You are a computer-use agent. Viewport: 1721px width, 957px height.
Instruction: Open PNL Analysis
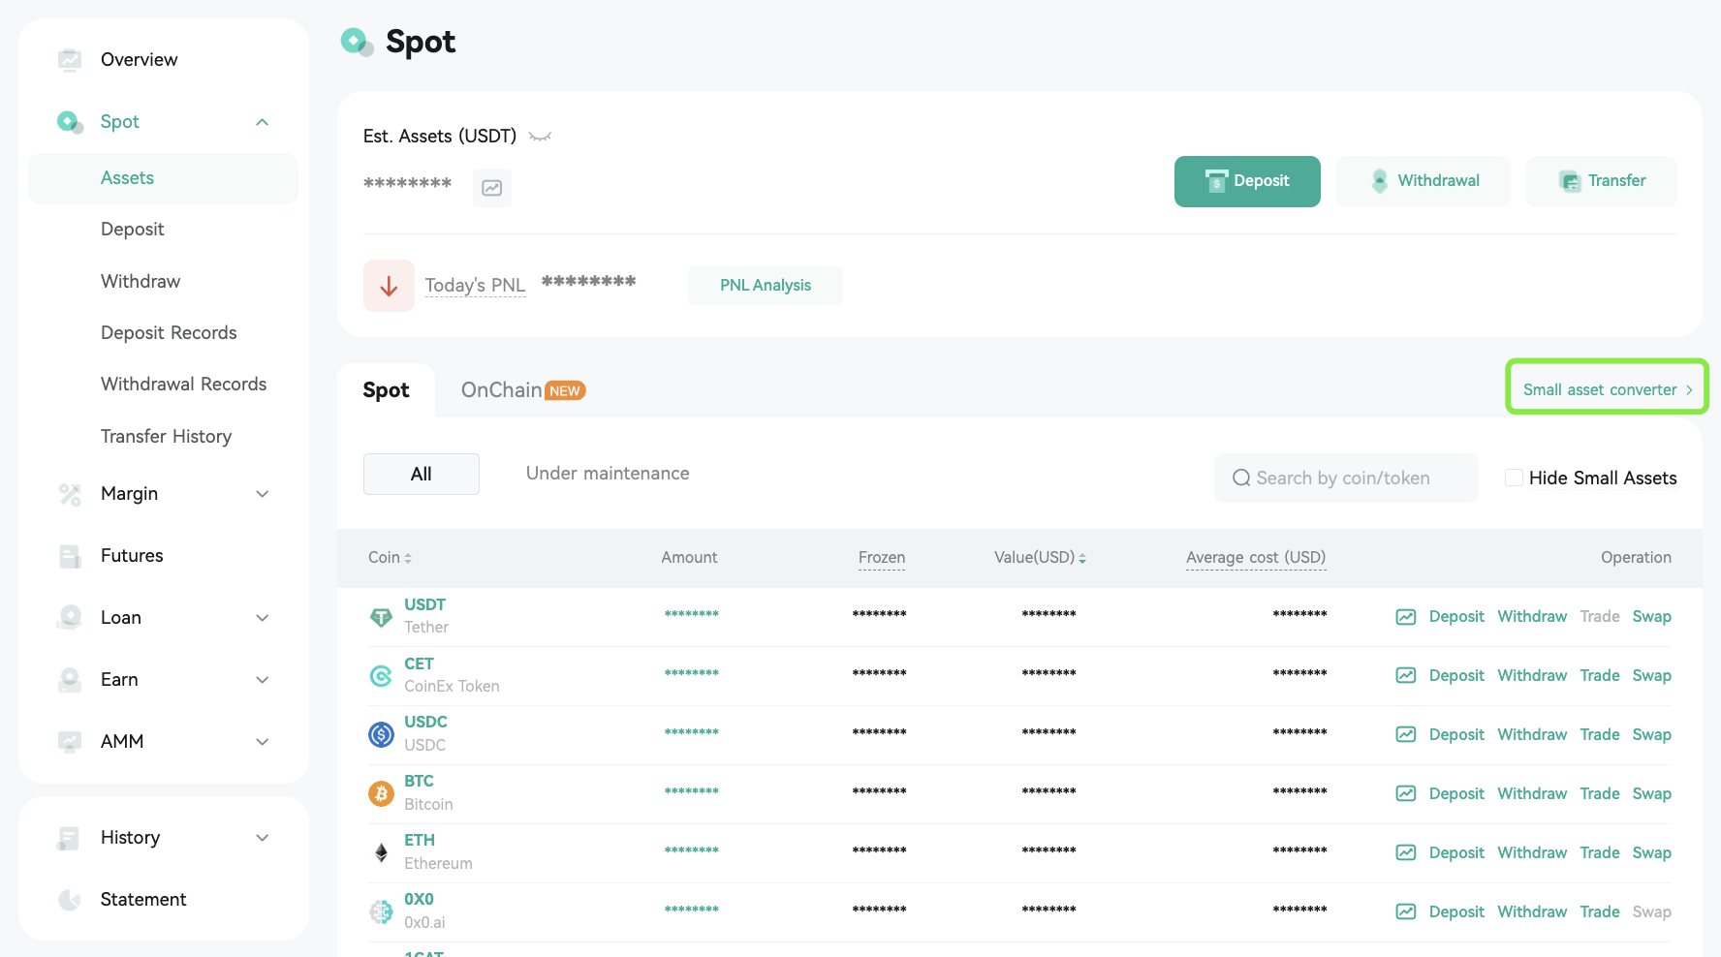pos(766,286)
